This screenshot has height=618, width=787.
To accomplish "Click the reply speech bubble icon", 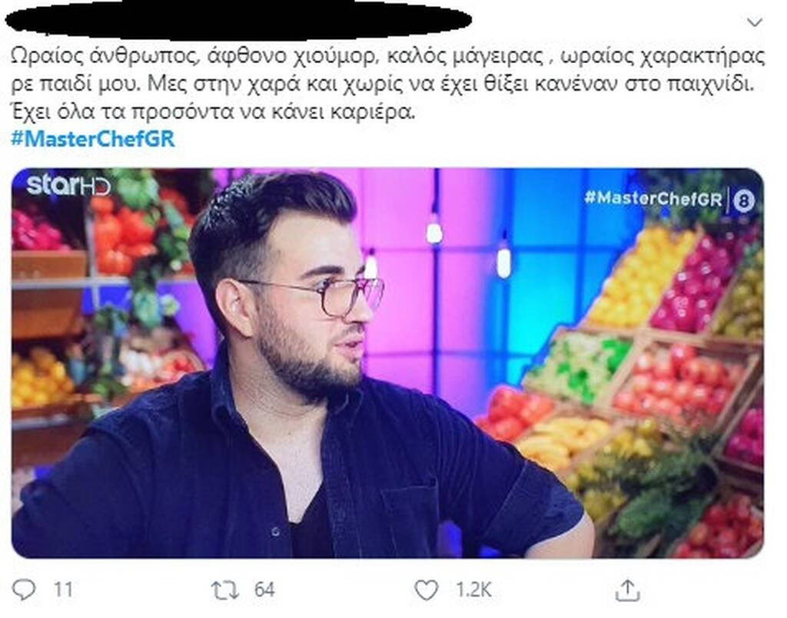I will (24, 590).
